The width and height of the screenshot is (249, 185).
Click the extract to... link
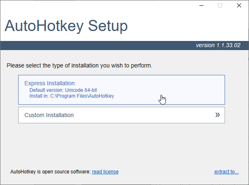tap(226, 171)
